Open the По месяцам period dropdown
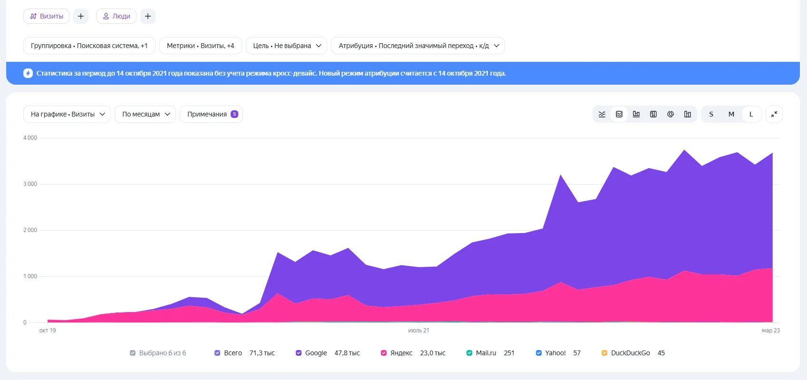 click(x=146, y=114)
